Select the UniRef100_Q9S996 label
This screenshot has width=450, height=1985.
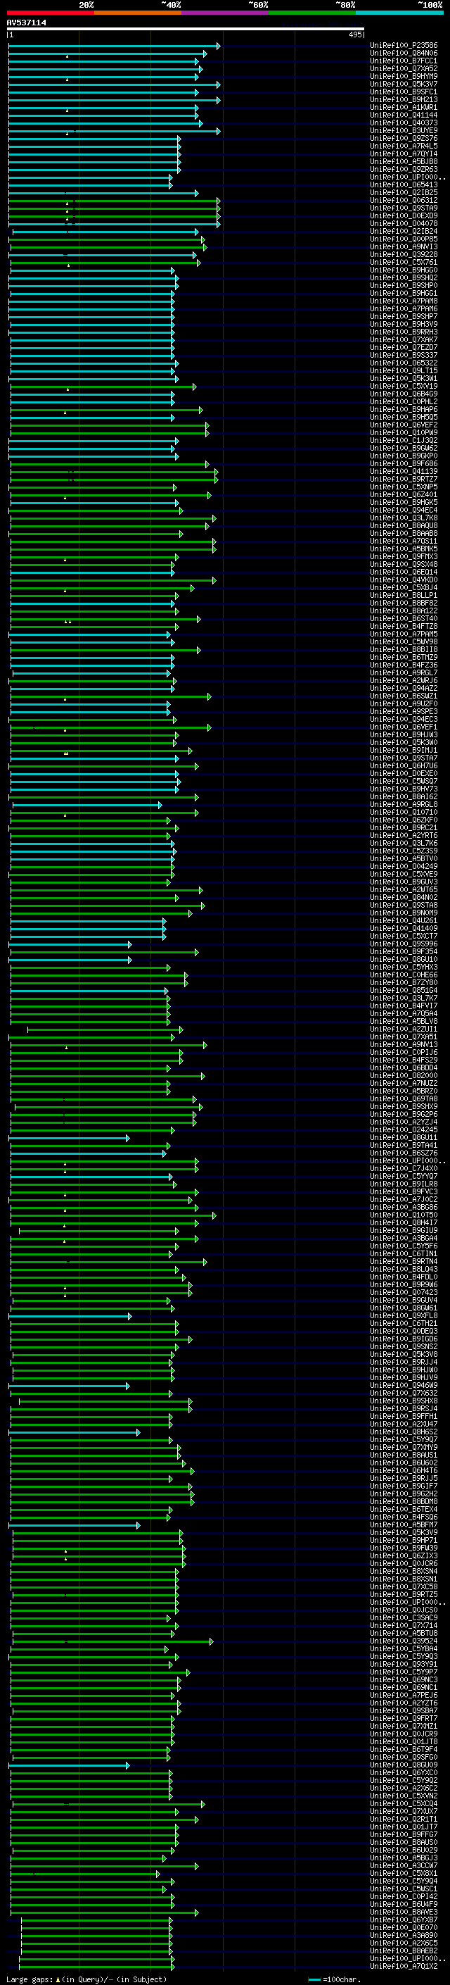coord(404,944)
